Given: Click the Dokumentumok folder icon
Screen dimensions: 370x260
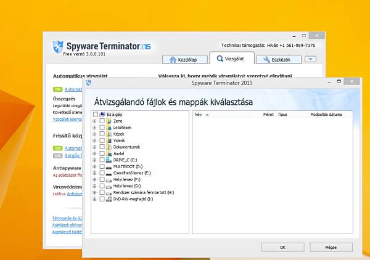Looking at the screenshot, I should 109,147.
